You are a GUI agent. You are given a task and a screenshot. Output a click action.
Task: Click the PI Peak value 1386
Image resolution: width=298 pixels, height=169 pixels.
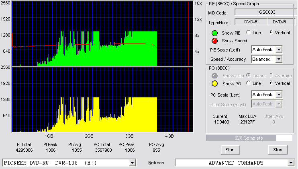point(51,150)
